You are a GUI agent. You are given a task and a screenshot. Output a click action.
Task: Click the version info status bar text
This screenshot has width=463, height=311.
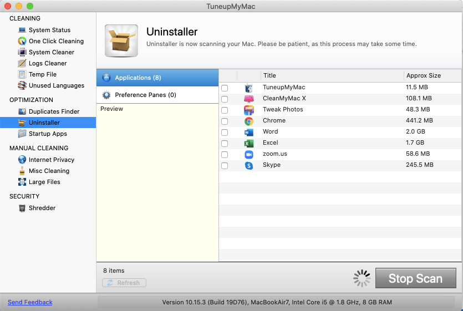(277, 302)
